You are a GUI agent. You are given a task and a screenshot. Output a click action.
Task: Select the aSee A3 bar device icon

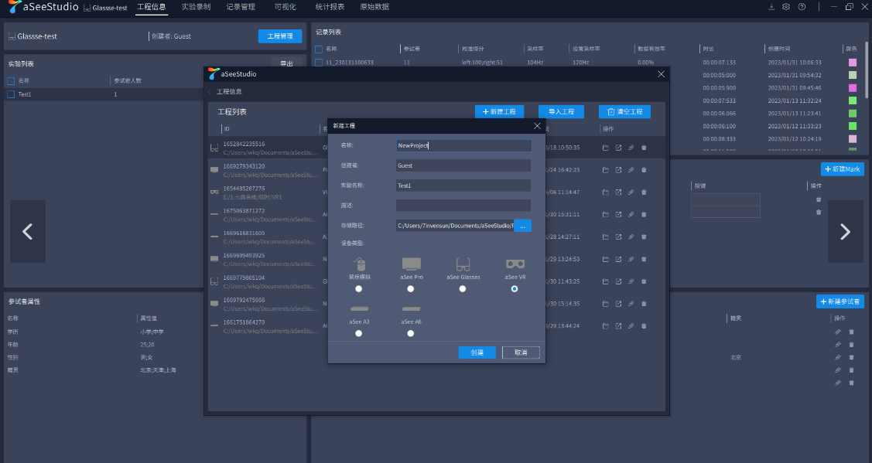359,308
